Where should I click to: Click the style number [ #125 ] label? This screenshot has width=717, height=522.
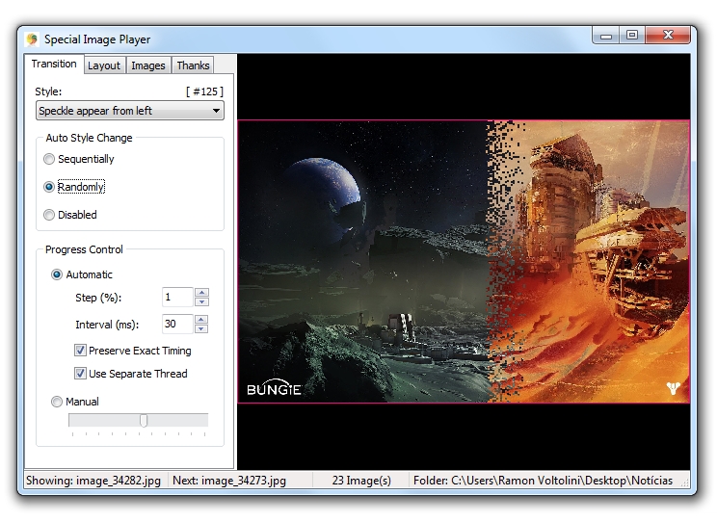[x=205, y=91]
